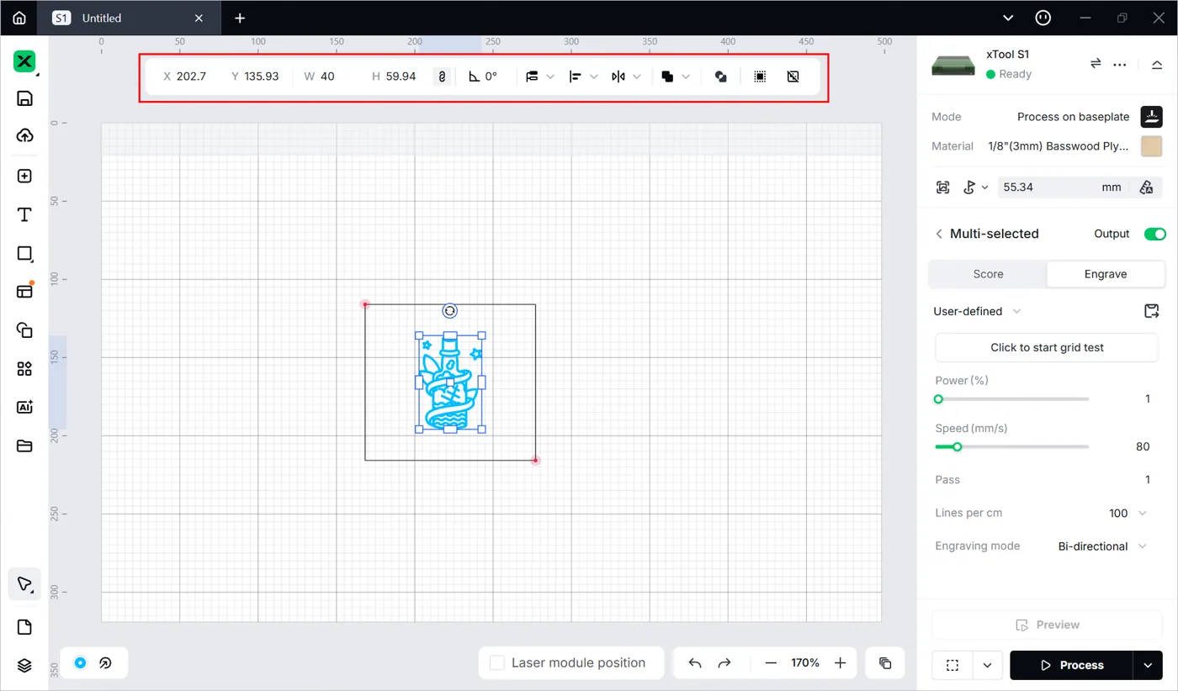
Task: Go back from Multi-selected panel
Action: pyautogui.click(x=939, y=234)
